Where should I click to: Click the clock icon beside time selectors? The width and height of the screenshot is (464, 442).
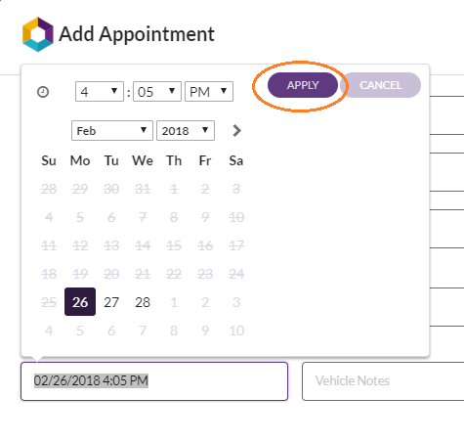[x=43, y=92]
